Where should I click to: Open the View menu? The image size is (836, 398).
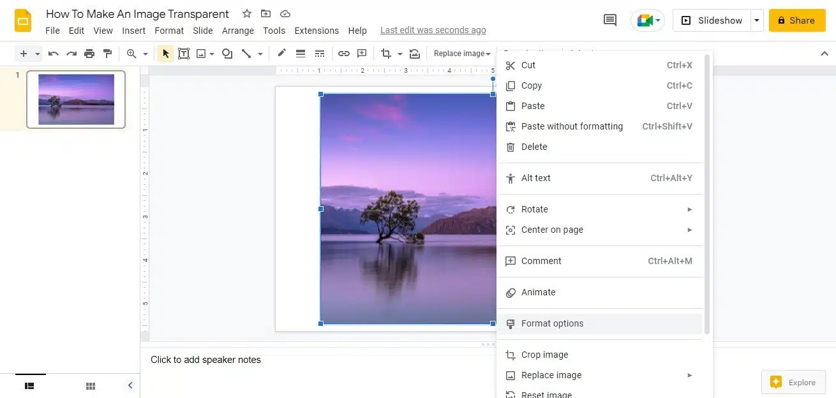[103, 31]
